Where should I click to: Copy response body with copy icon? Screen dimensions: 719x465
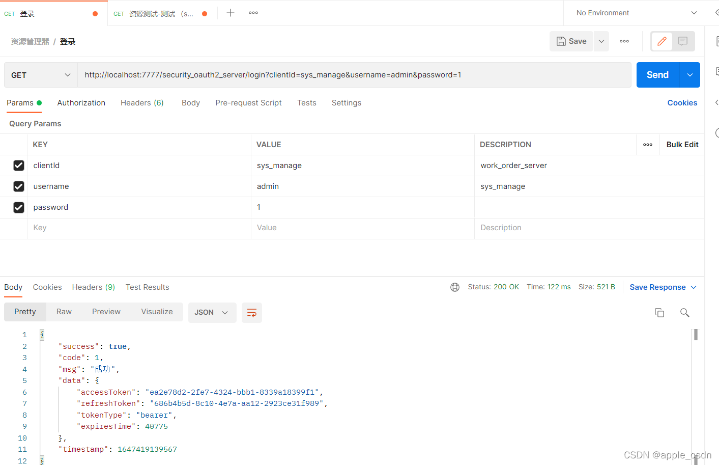(659, 313)
